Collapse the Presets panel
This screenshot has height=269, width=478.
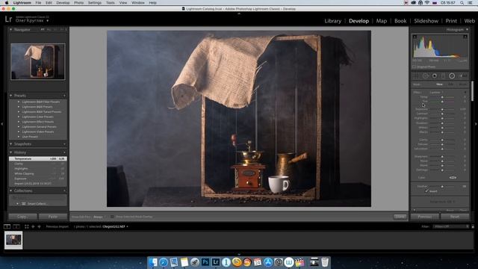(x=11, y=96)
